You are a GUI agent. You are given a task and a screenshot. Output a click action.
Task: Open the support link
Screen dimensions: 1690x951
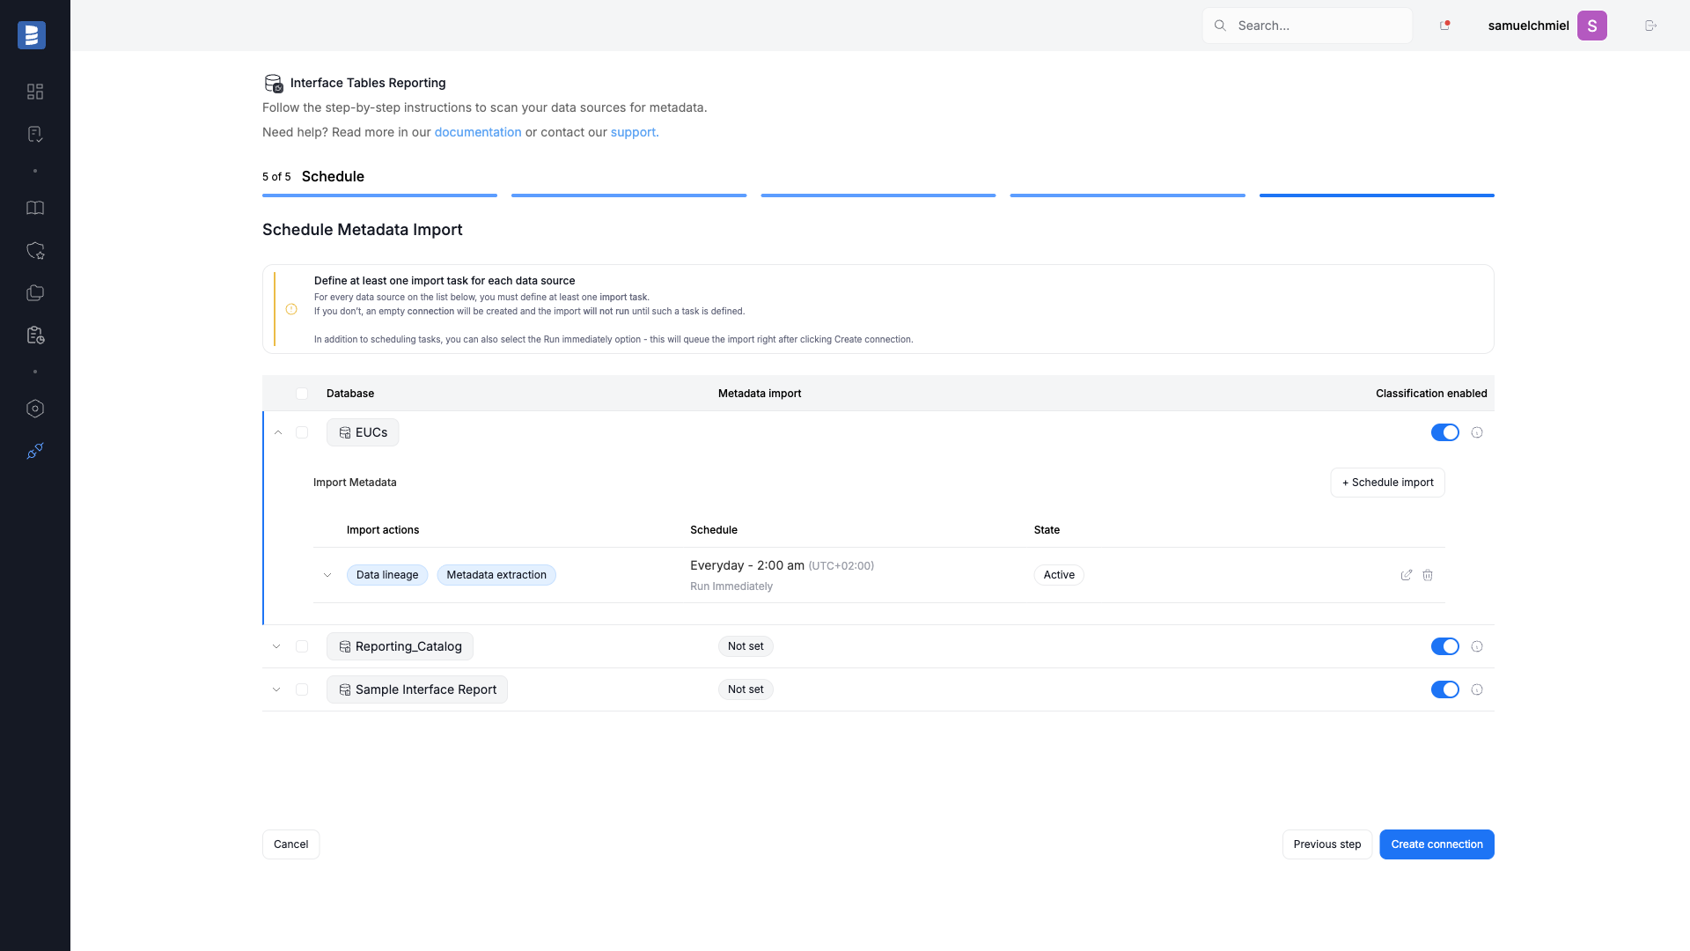[x=635, y=132]
